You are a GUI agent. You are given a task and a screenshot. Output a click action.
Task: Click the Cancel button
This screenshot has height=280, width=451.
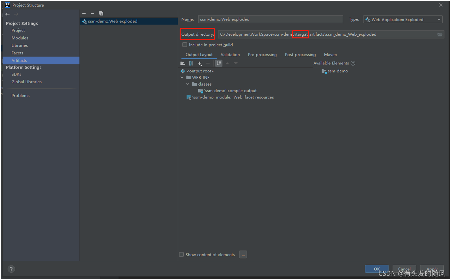point(404,269)
